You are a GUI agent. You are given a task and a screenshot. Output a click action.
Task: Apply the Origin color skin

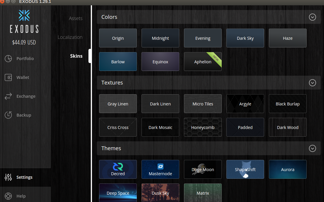(118, 38)
